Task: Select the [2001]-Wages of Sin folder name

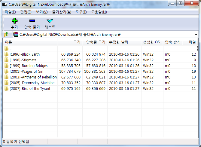Action: click(x=26, y=72)
